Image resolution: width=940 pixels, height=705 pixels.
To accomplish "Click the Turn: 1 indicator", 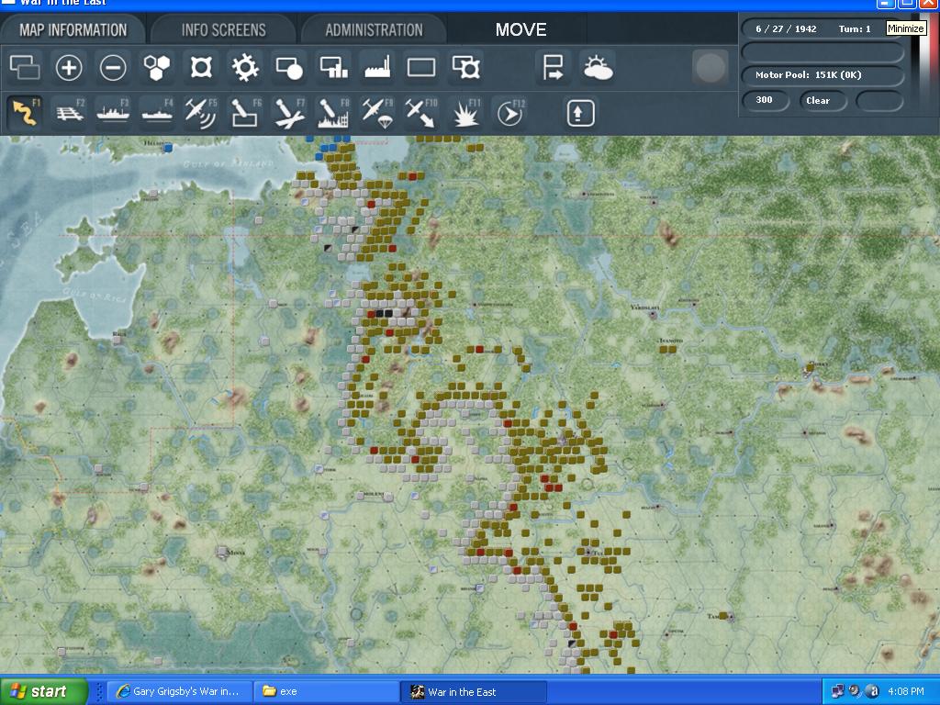I will [855, 28].
